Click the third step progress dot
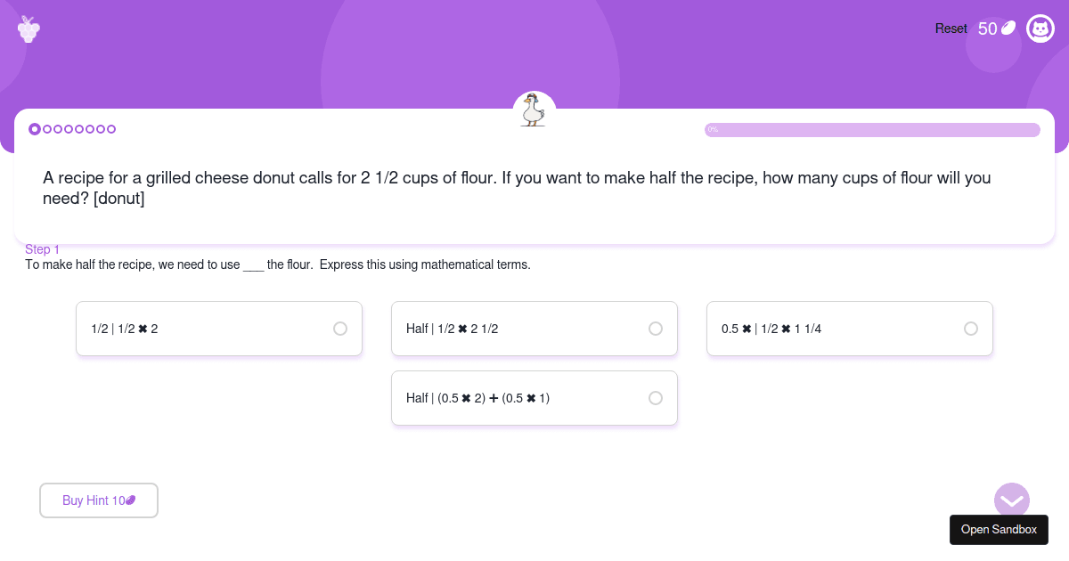Viewport: 1069px width, 561px height. click(x=59, y=128)
